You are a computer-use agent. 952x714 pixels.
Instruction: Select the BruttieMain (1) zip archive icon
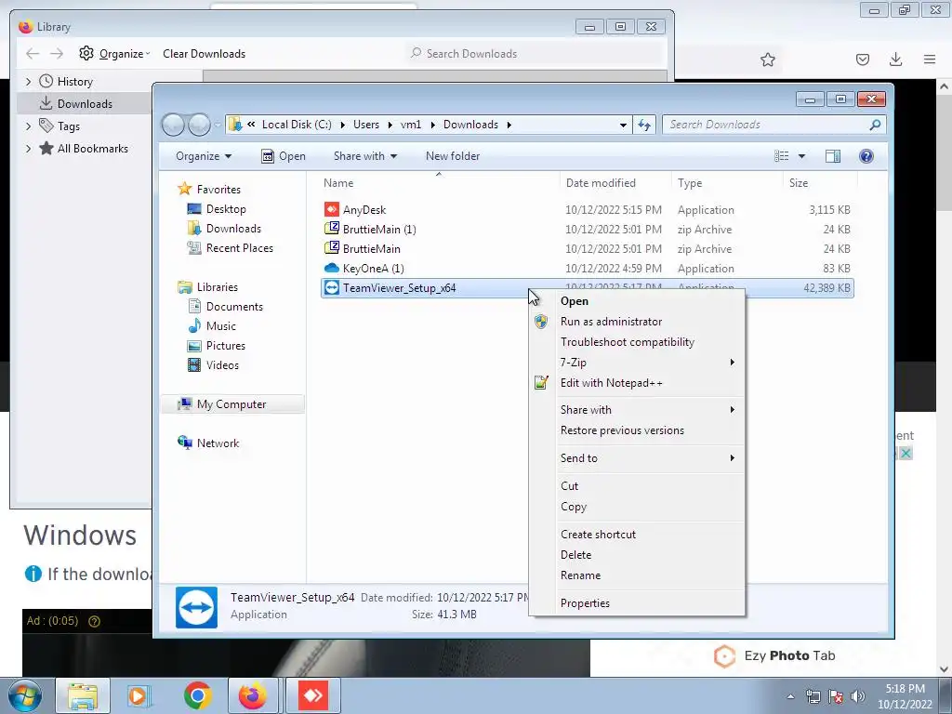[x=332, y=229]
